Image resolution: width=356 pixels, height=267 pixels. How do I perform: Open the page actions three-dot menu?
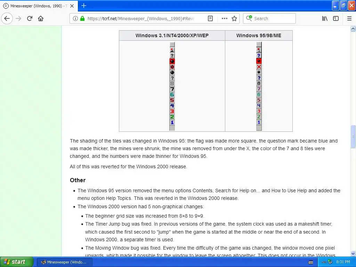[224, 18]
